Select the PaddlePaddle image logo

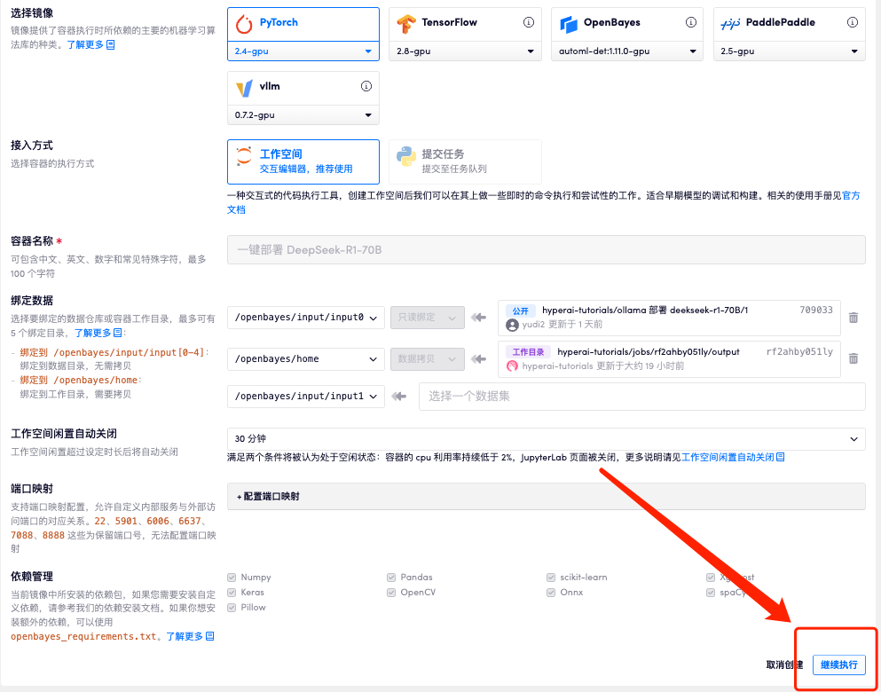point(730,23)
